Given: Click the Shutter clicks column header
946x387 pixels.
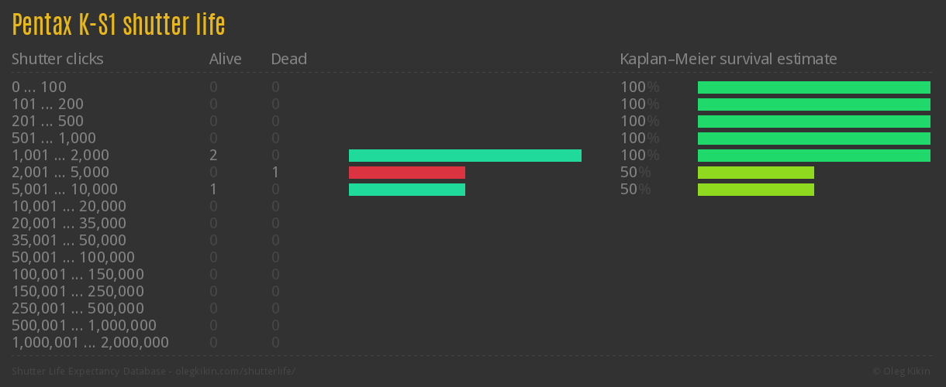Looking at the screenshot, I should (x=57, y=59).
